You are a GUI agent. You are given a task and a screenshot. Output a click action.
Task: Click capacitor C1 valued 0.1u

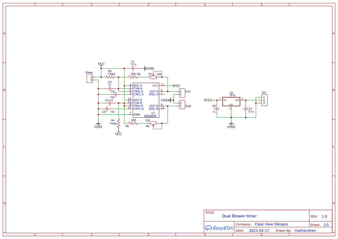tap(132, 68)
